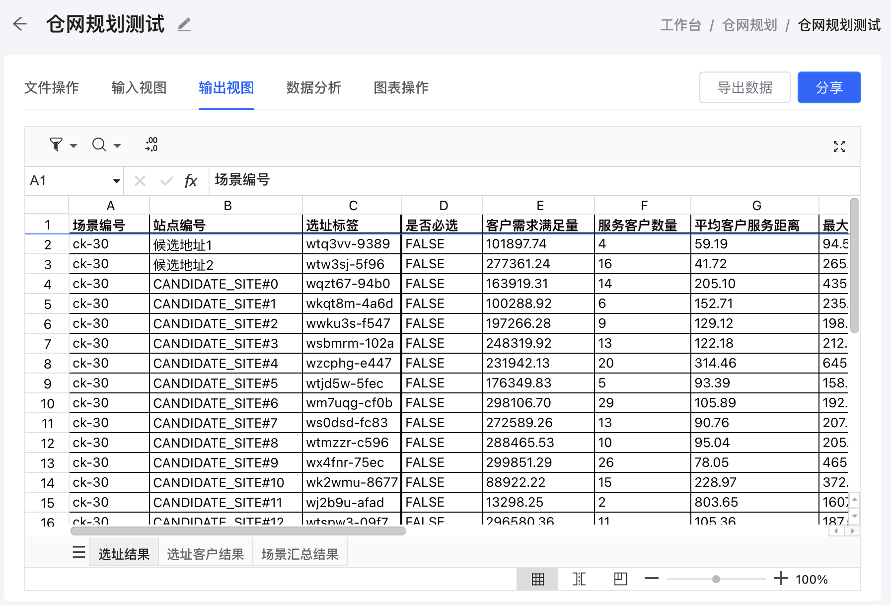Image resolution: width=891 pixels, height=605 pixels.
Task: Select the normal grid view icon
Action: [x=537, y=579]
